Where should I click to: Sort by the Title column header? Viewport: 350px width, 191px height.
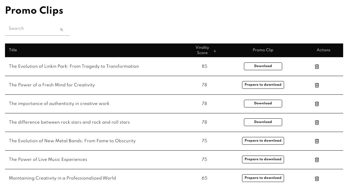(13, 50)
